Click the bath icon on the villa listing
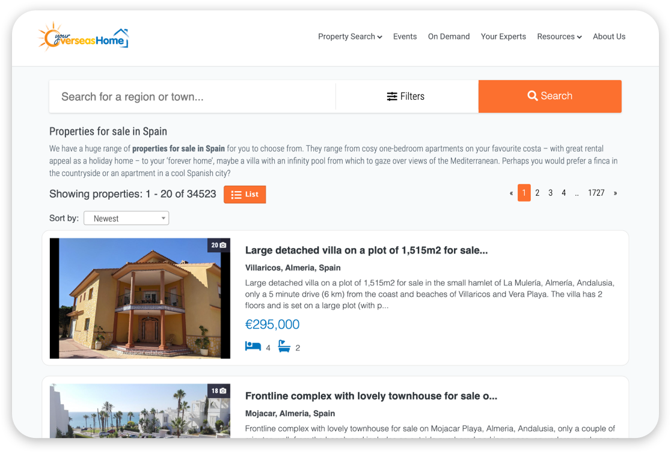Image resolution: width=671 pixels, height=453 pixels. point(284,345)
